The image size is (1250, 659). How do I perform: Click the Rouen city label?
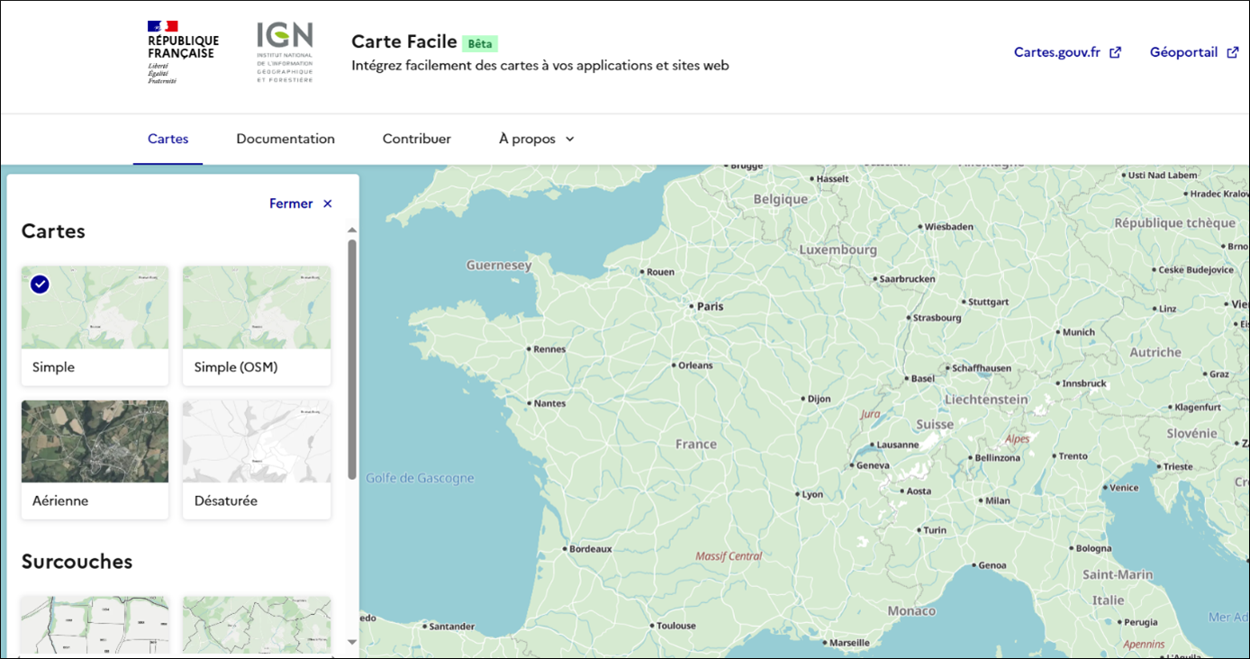(x=660, y=272)
